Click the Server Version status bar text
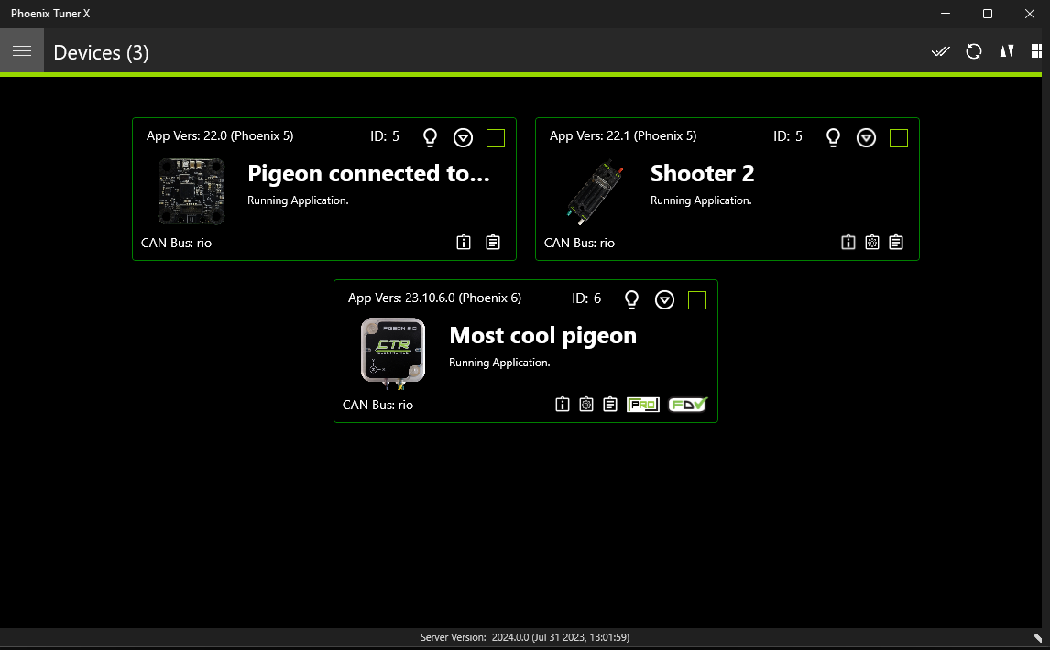The image size is (1050, 650). (x=525, y=637)
